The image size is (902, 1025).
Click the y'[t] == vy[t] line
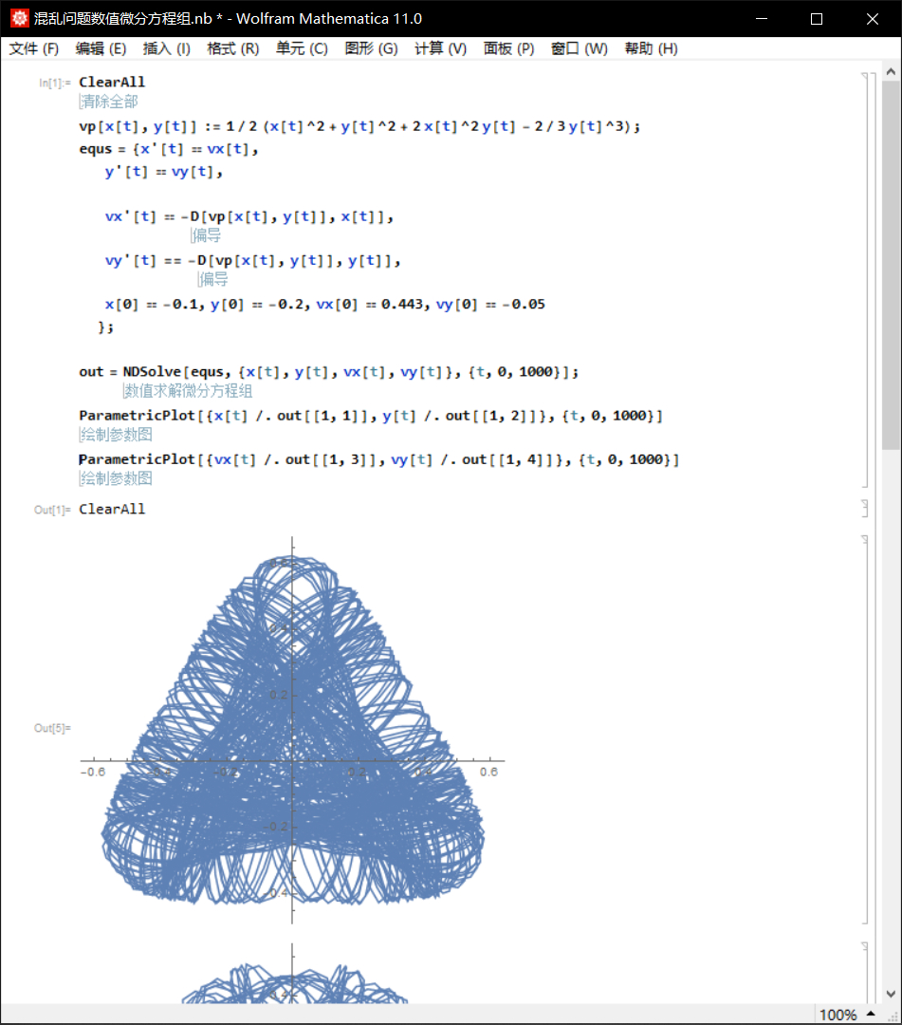pyautogui.click(x=163, y=172)
